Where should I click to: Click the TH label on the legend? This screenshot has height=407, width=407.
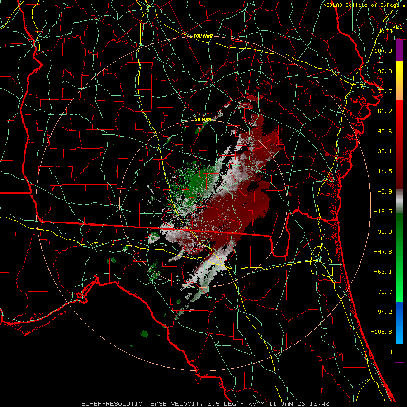pos(388,352)
